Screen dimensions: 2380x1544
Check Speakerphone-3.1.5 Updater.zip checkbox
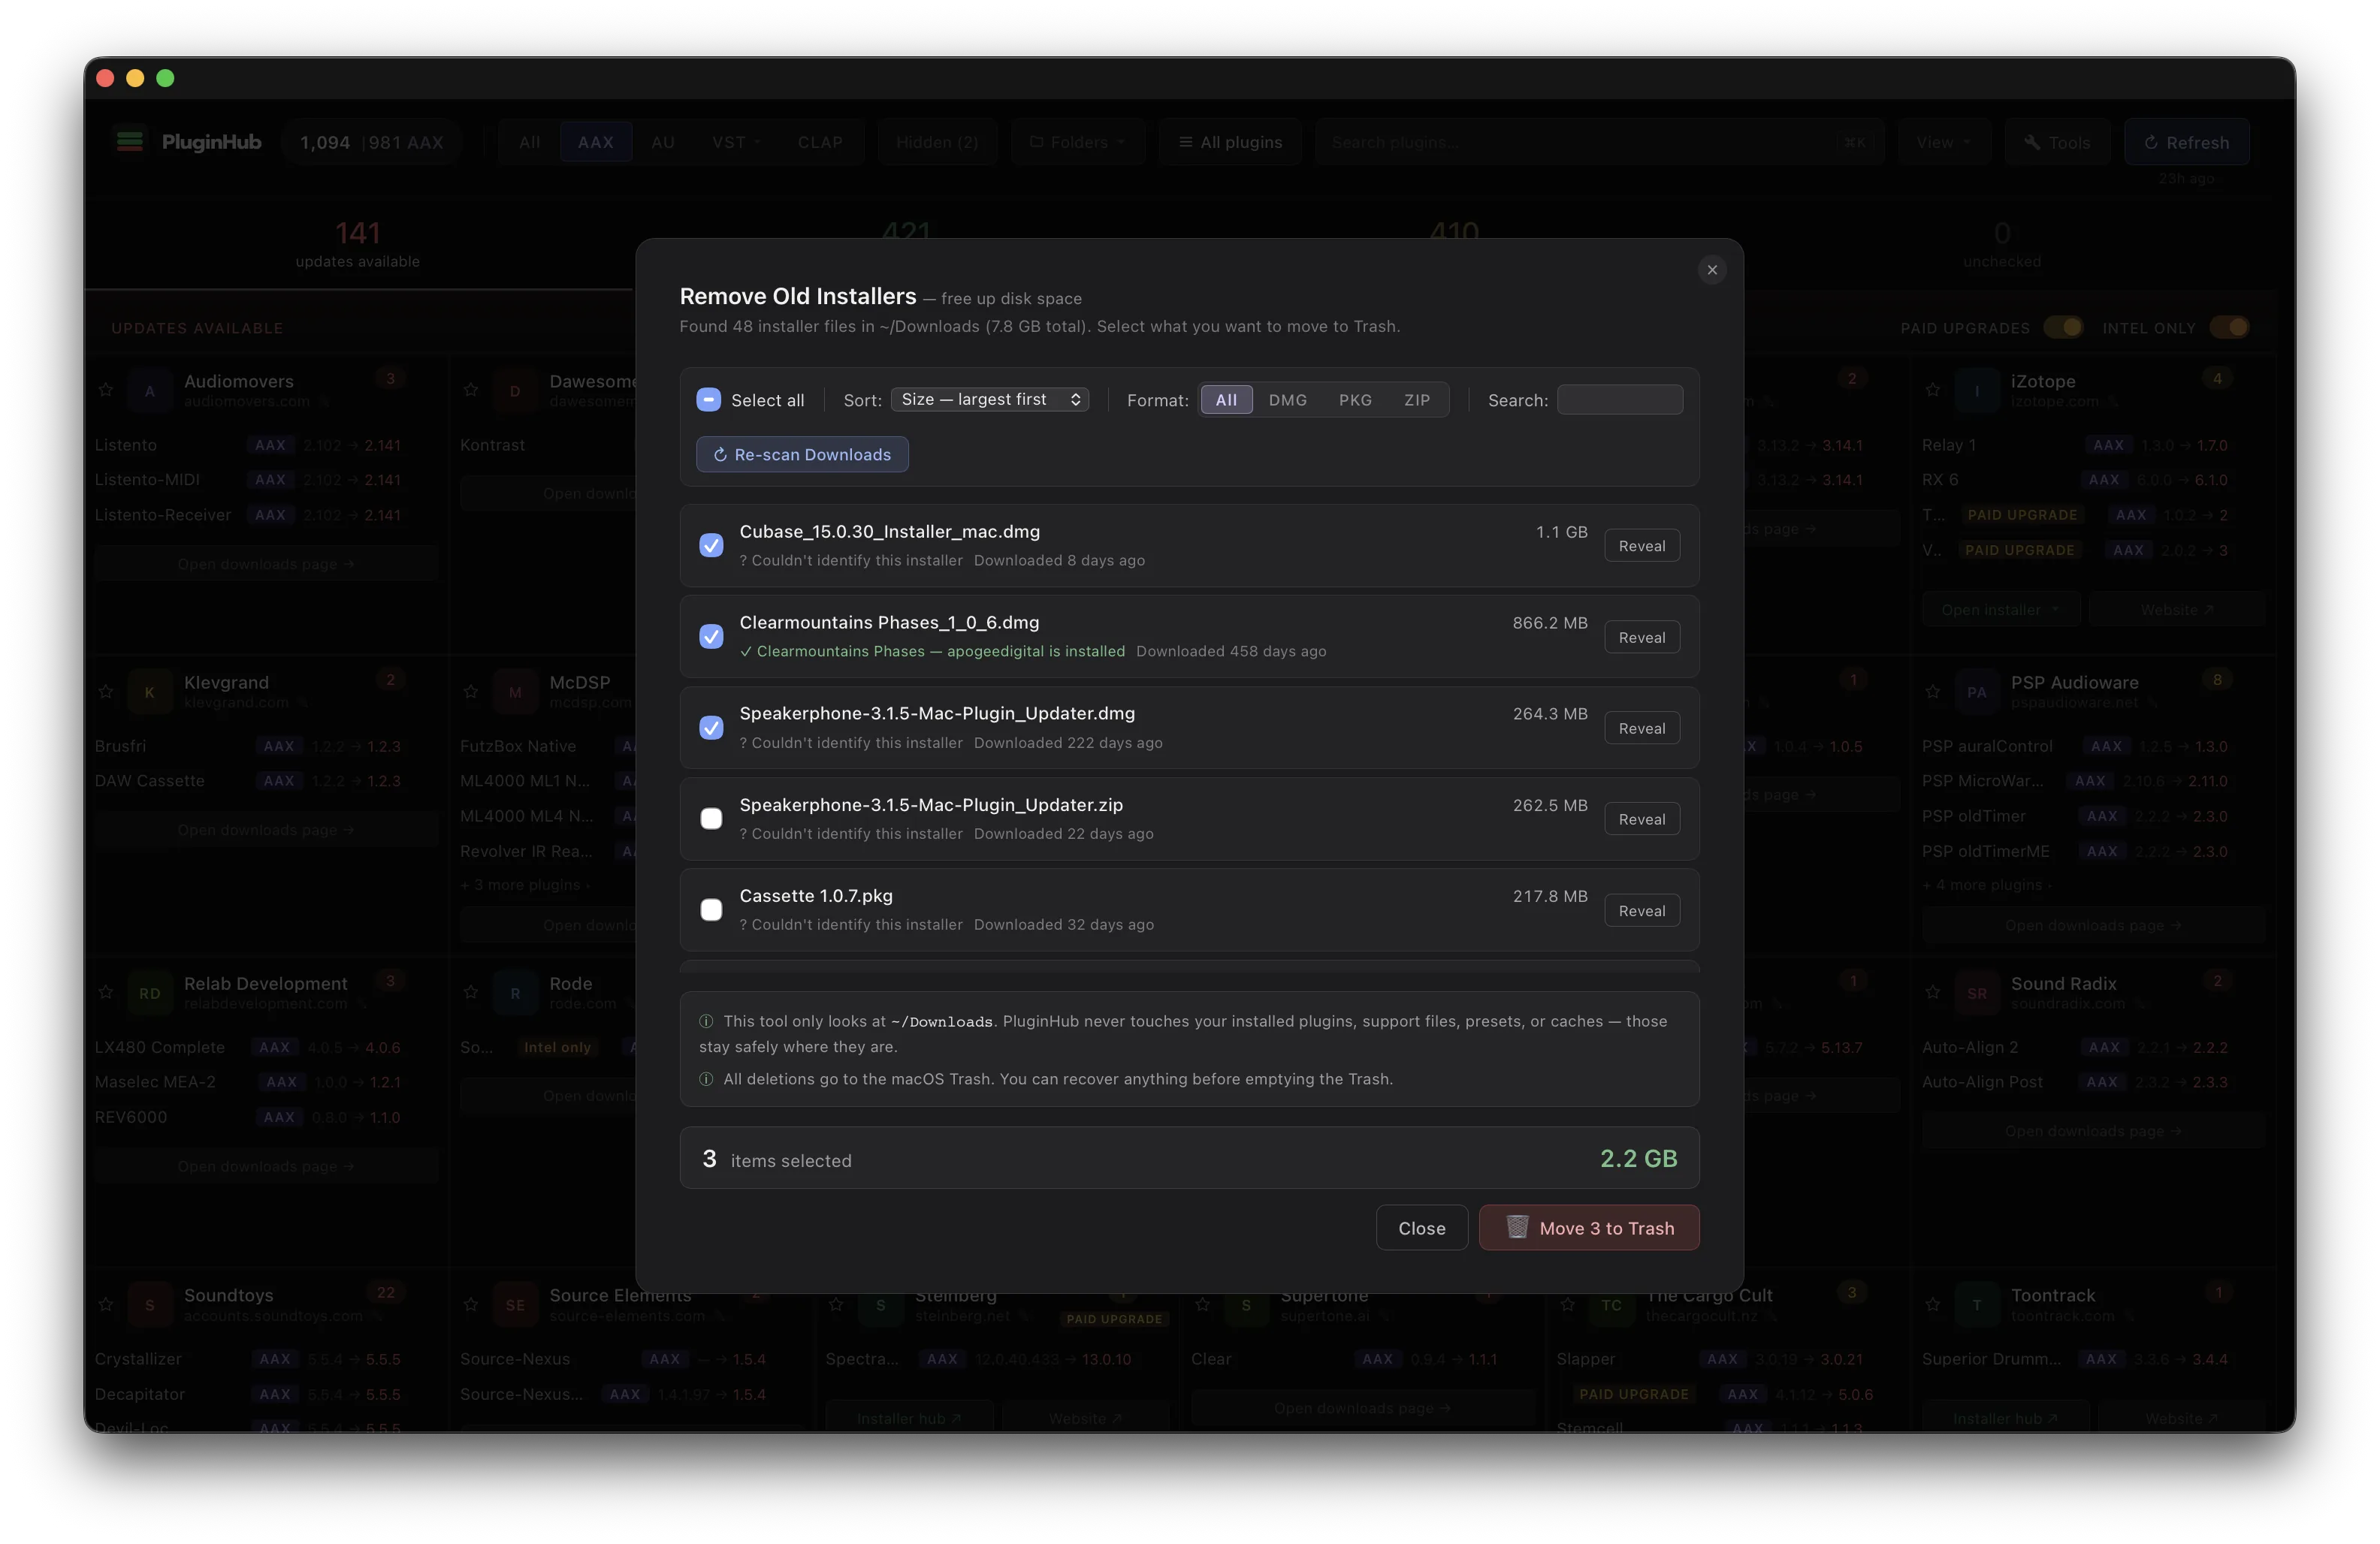[x=711, y=819]
